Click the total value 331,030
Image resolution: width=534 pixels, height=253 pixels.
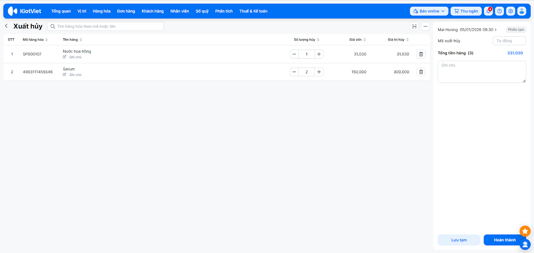coord(515,53)
